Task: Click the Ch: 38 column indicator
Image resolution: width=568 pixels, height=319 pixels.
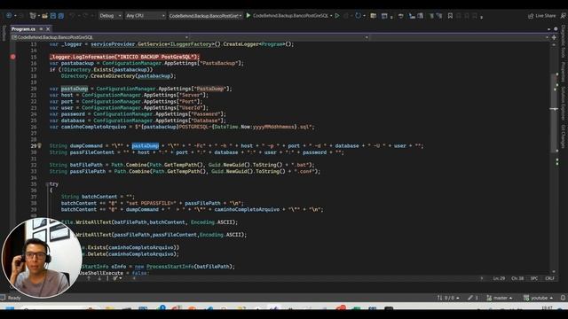Action: pyautogui.click(x=517, y=278)
